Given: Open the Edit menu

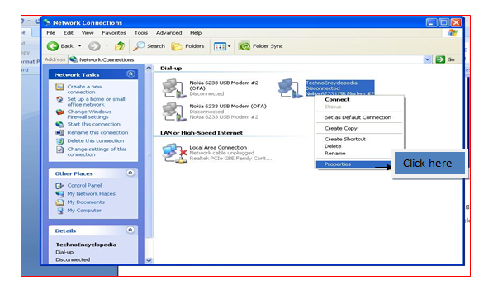Looking at the screenshot, I should [68, 33].
